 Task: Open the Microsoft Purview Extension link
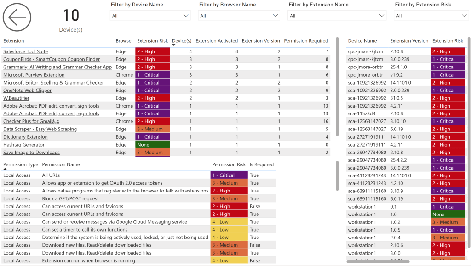pos(34,75)
